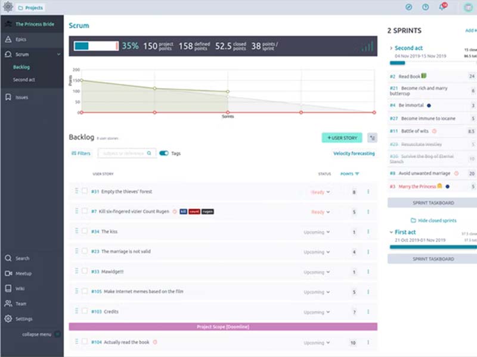Open the discover compass icon in top bar
477x357 pixels.
[x=408, y=7]
